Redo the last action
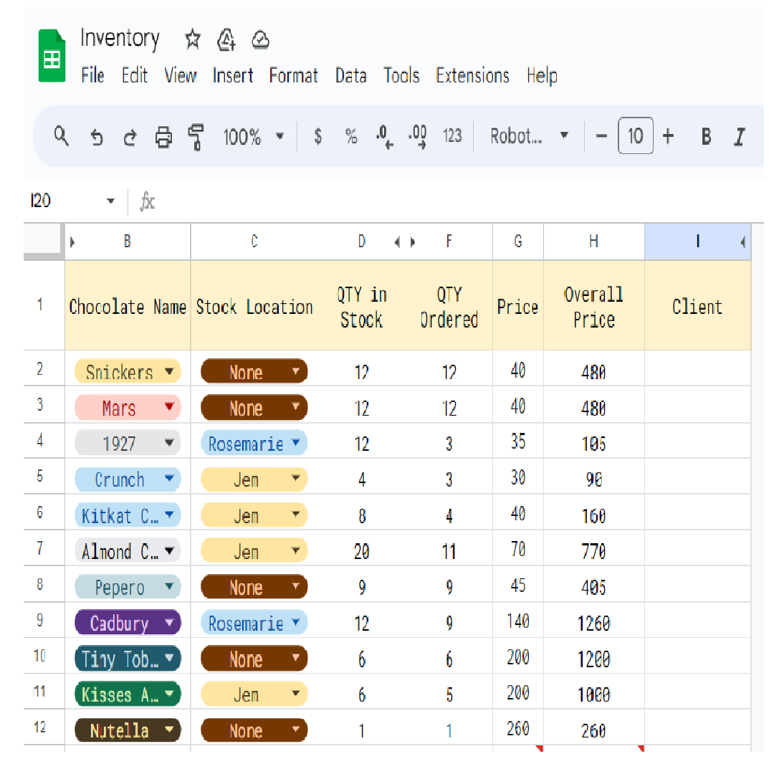 coord(130,136)
